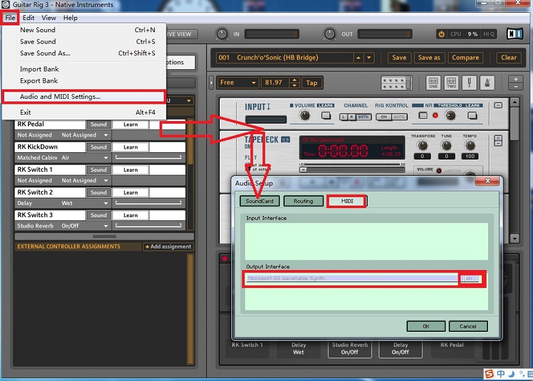Open the View menu
533x381 pixels.
[x=49, y=18]
